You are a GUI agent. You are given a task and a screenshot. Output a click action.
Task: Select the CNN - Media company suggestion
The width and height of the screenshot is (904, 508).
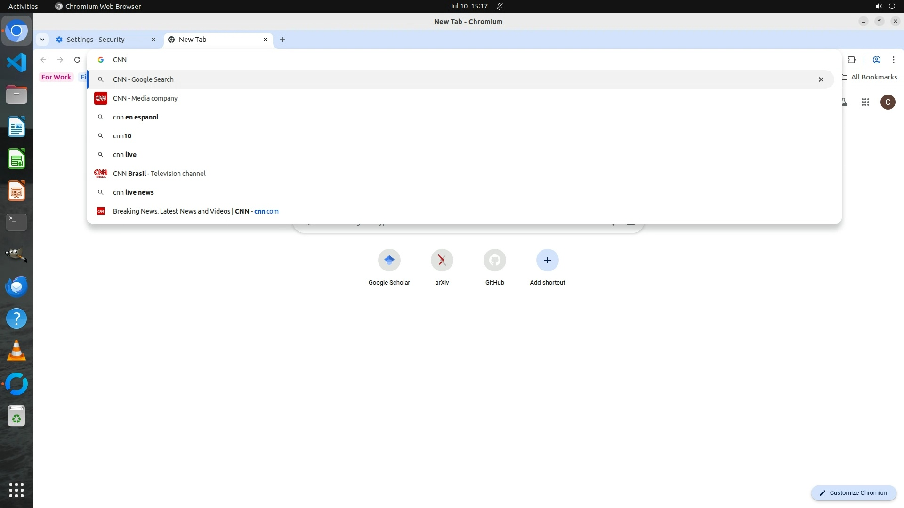[145, 98]
